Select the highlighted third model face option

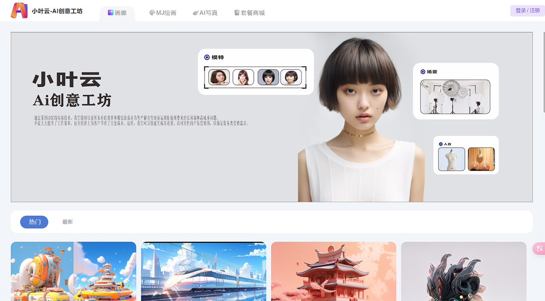269,77
